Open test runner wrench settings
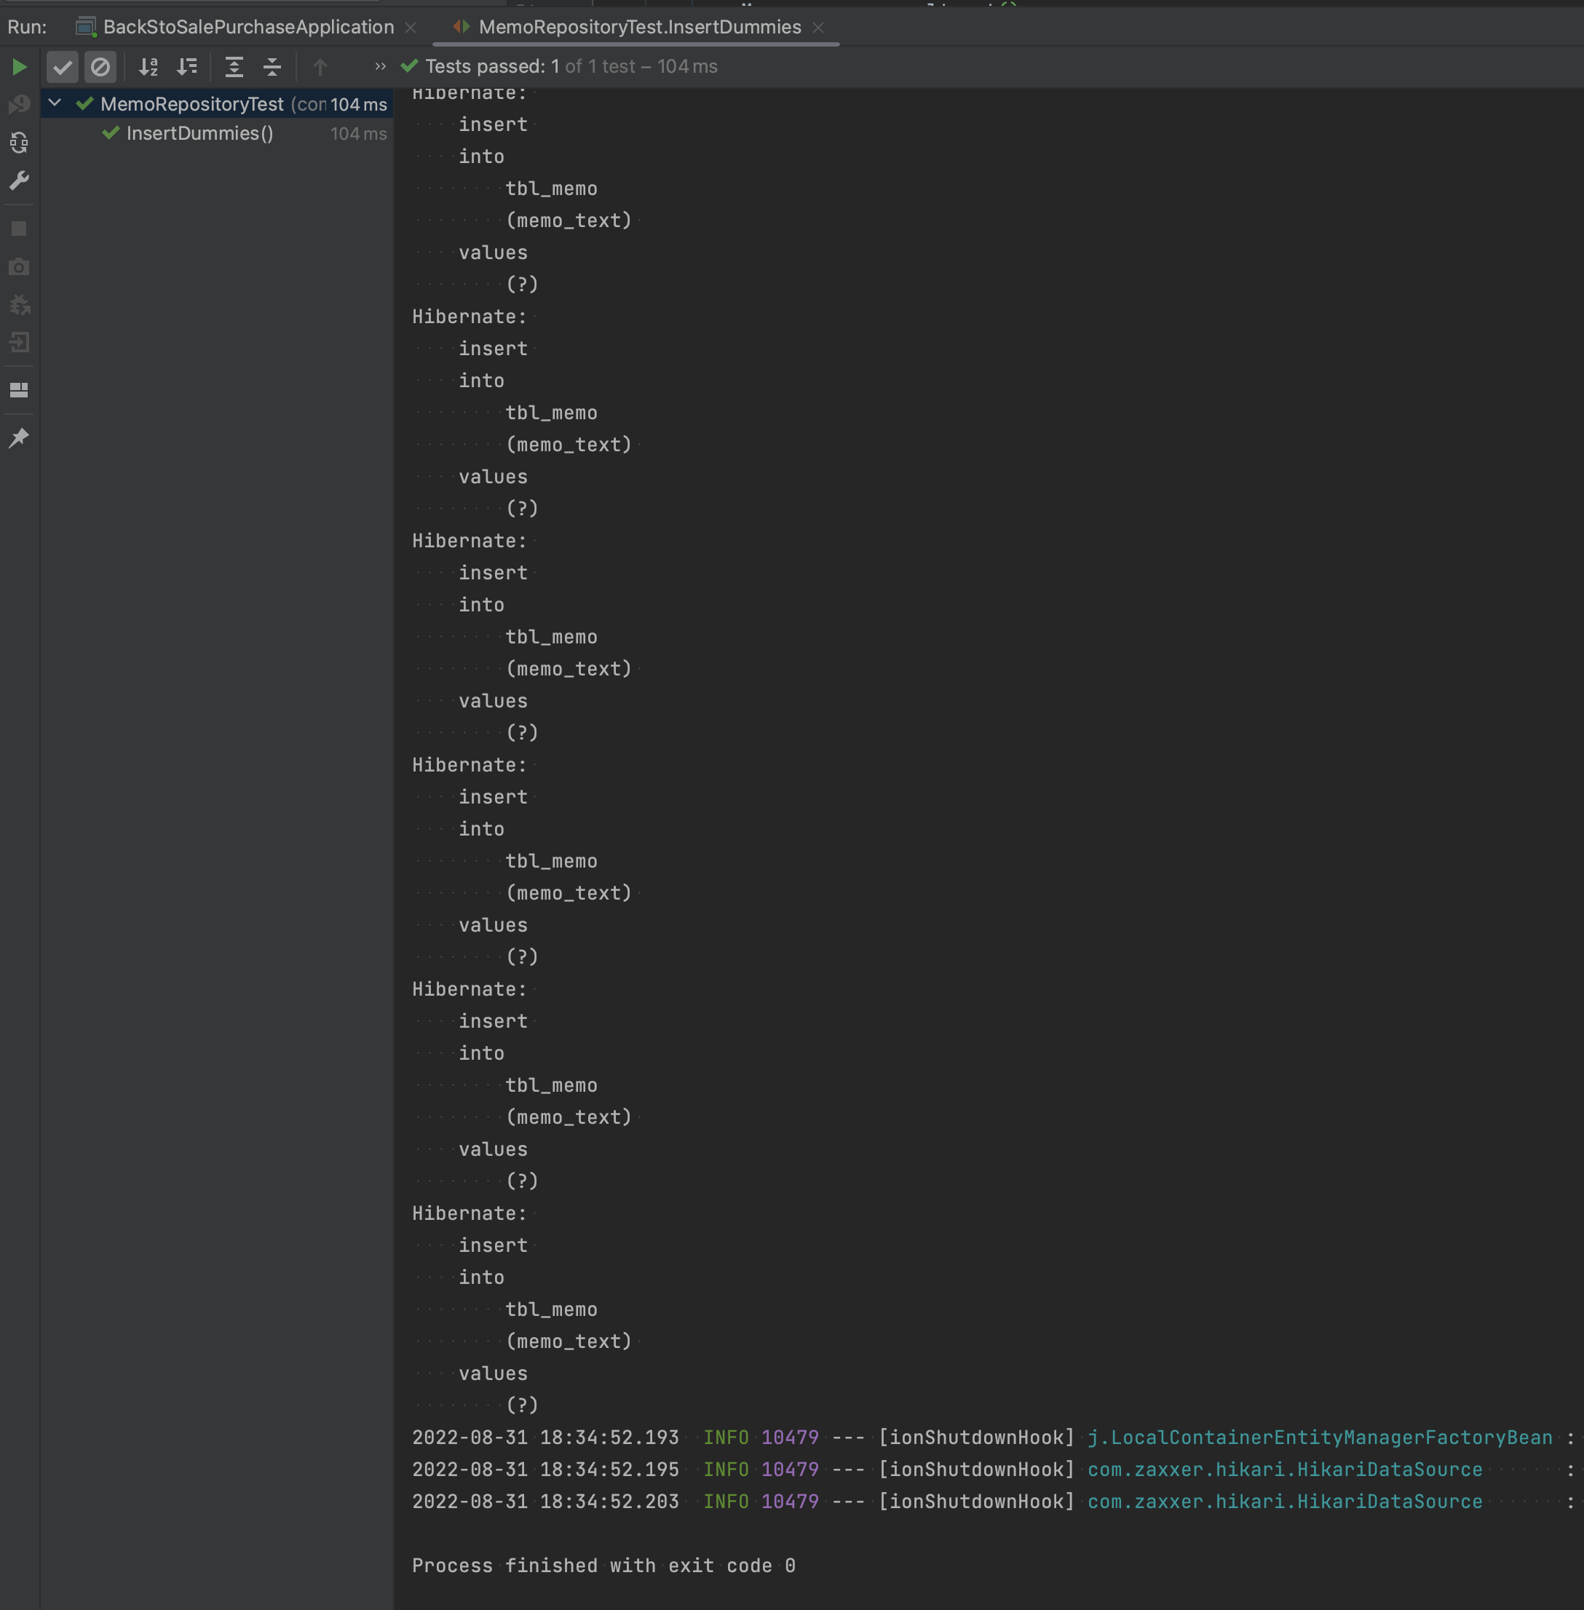The height and width of the screenshot is (1610, 1584). point(19,181)
